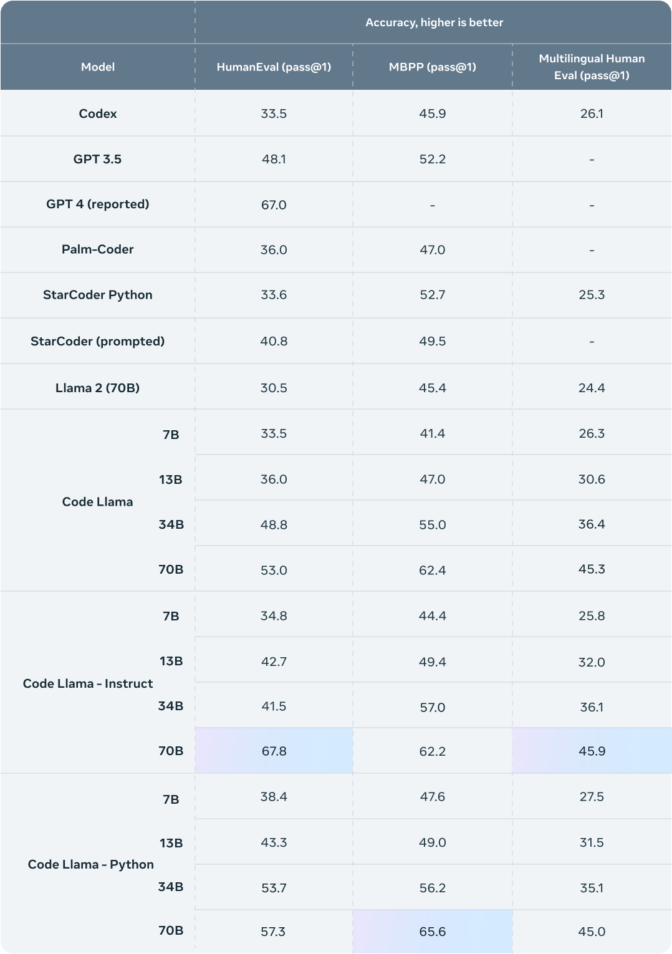Select Code Llama 70B HumanEval value 53.0
672x954 pixels.
pyautogui.click(x=274, y=570)
